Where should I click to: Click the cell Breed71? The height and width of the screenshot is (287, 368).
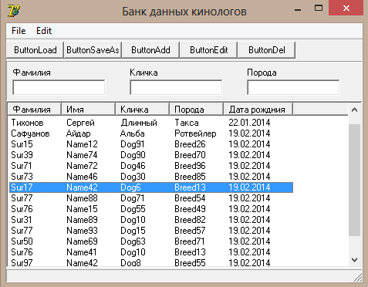click(x=190, y=241)
